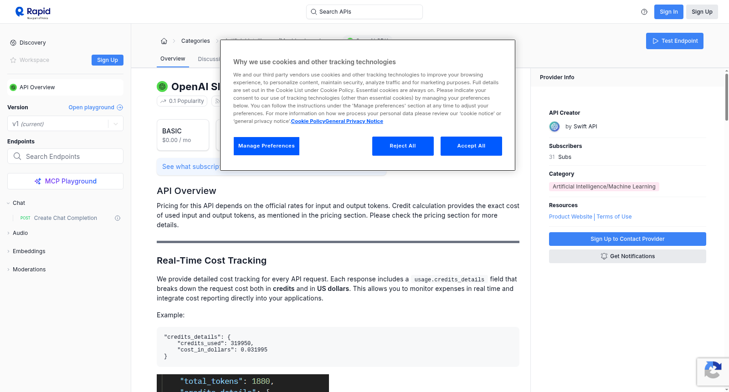The width and height of the screenshot is (729, 392).
Task: Focus the Search APIs field
Action: (x=364, y=12)
